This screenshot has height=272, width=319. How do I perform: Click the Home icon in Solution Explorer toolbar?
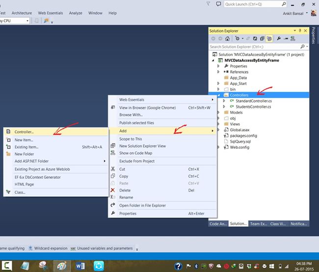[x=228, y=38]
